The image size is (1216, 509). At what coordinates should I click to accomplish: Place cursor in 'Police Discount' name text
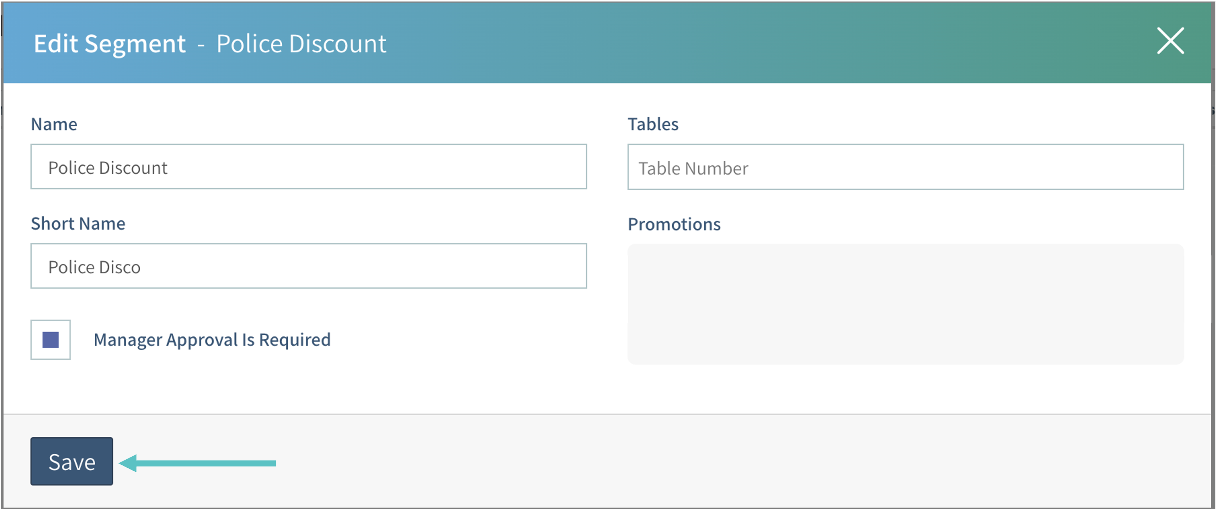click(108, 168)
